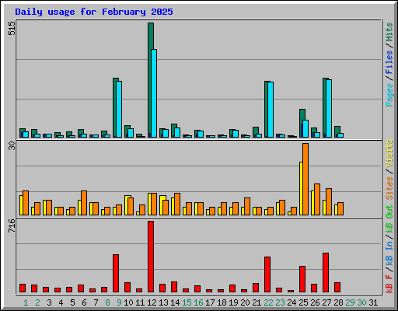Click the 'Hits' legend label

389,32
